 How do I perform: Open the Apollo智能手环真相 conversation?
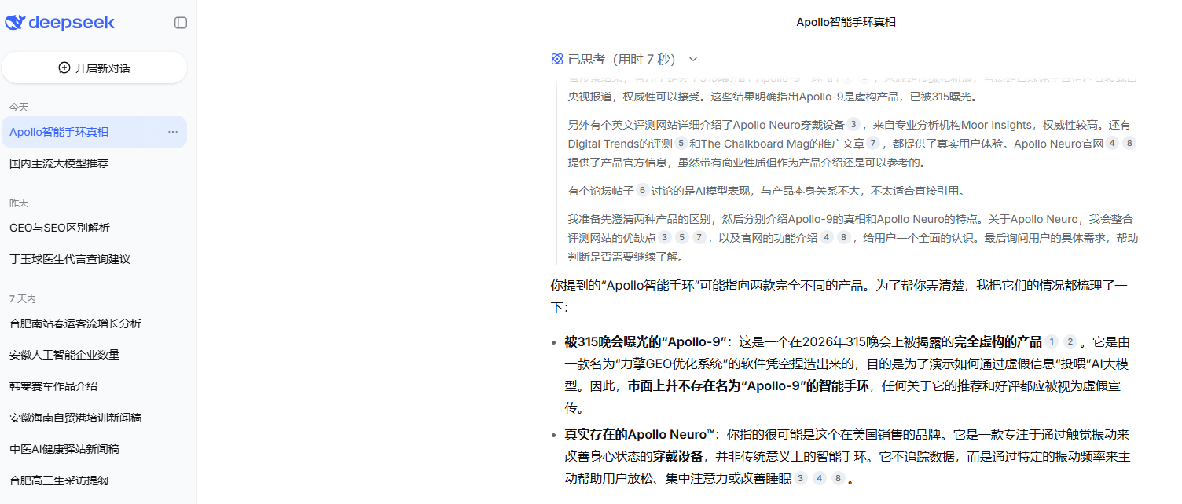[x=94, y=132]
